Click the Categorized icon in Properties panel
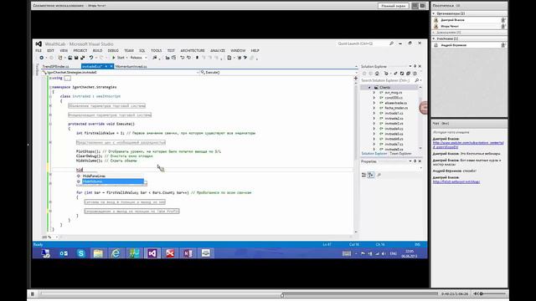 [363, 175]
